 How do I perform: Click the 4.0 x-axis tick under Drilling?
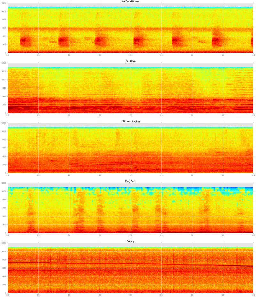[253, 295]
